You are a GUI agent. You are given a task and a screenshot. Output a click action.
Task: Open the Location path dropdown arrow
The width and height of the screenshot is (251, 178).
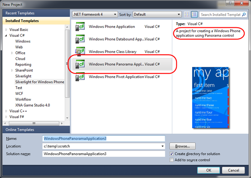pos(163,146)
